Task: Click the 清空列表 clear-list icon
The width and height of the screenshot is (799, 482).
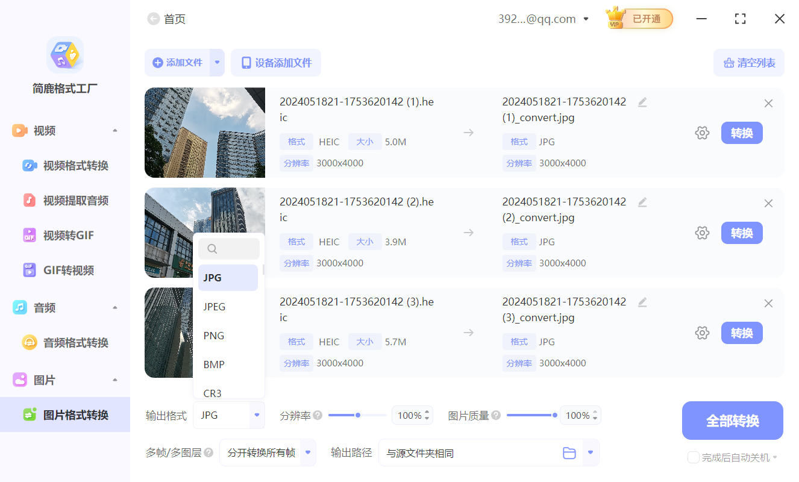Action: 730,63
